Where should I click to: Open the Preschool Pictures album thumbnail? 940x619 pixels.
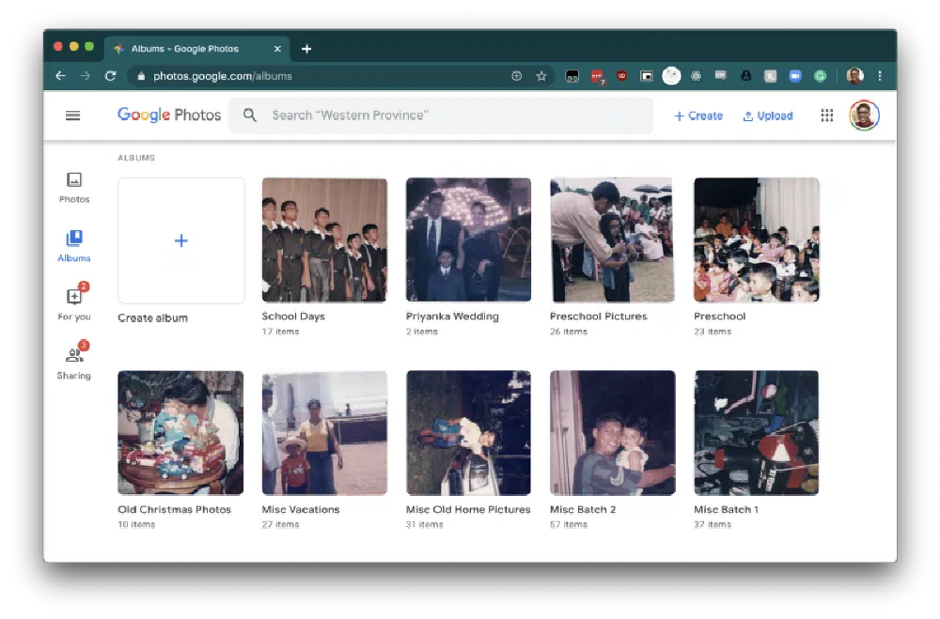612,240
